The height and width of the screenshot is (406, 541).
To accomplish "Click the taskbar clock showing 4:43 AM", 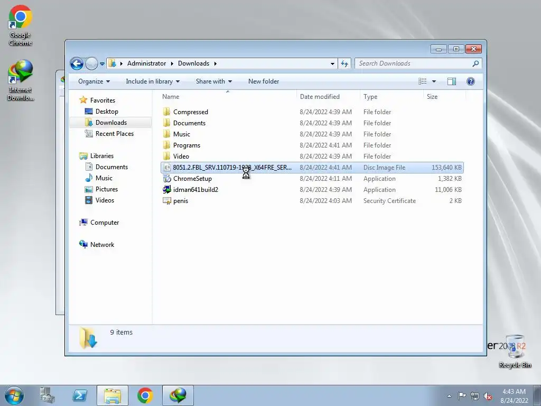I will 514,396.
